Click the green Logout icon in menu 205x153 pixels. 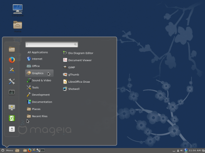coord(12,118)
